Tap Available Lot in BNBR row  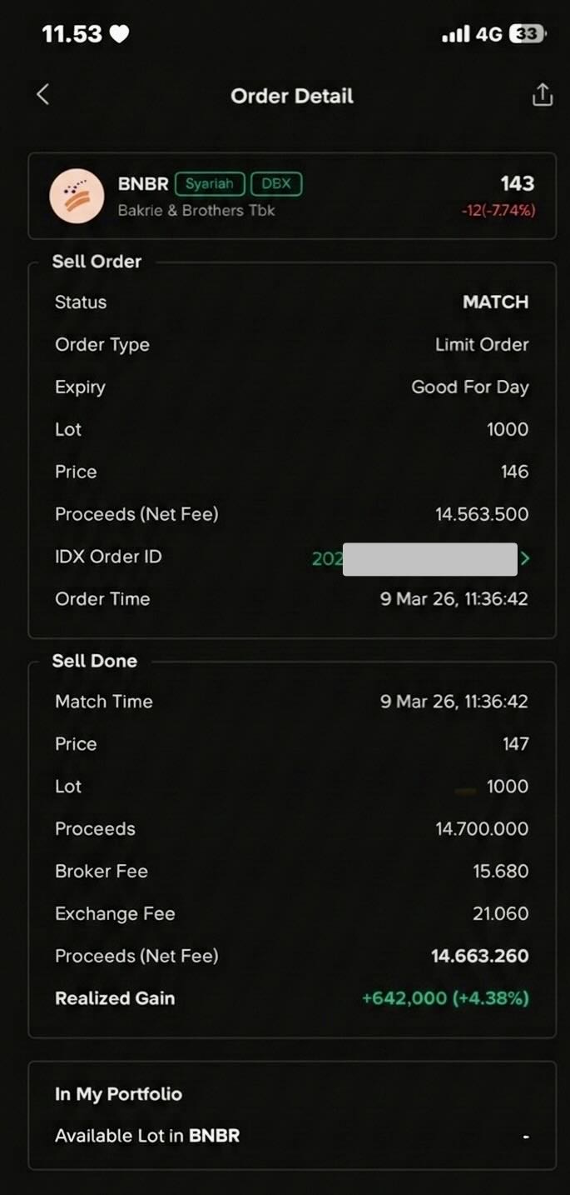(292, 1136)
